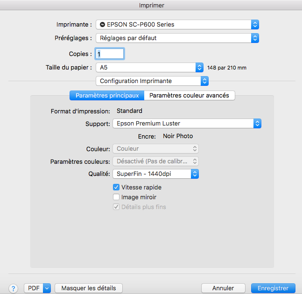Image resolution: width=302 pixels, height=294 pixels.
Task: Click the printer status icon beside EPSON SC-P600
Action: tap(103, 25)
